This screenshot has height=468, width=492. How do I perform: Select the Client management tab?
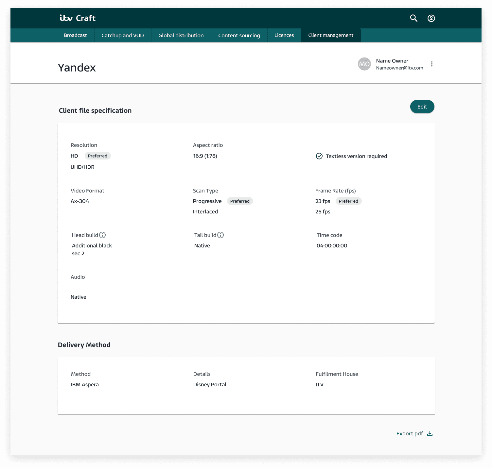[331, 35]
